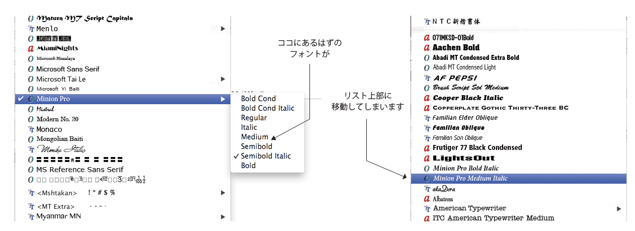Viewport: 635px width, 231px height.
Task: Click the TrueType icon beside Monaco
Action: click(31, 129)
